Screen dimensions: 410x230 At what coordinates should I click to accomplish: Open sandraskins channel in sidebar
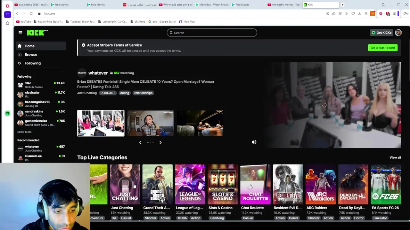41,113
